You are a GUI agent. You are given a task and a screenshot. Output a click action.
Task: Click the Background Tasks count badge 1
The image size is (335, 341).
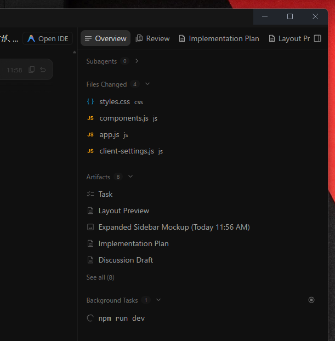click(x=146, y=300)
